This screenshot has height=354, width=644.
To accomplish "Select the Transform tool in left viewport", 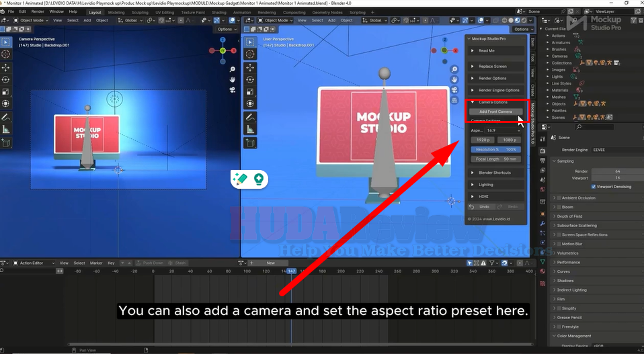I will [6, 103].
